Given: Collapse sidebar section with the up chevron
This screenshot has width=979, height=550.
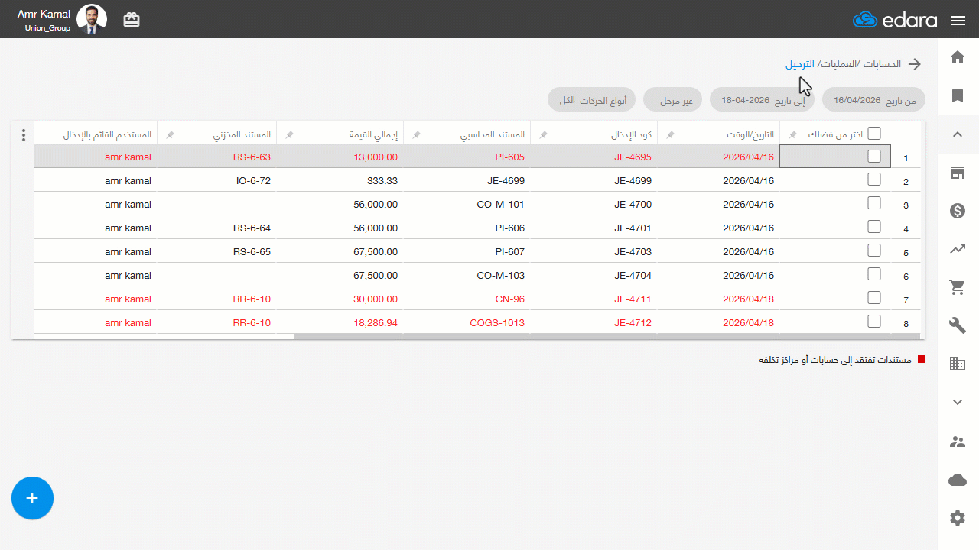Looking at the screenshot, I should (x=958, y=134).
